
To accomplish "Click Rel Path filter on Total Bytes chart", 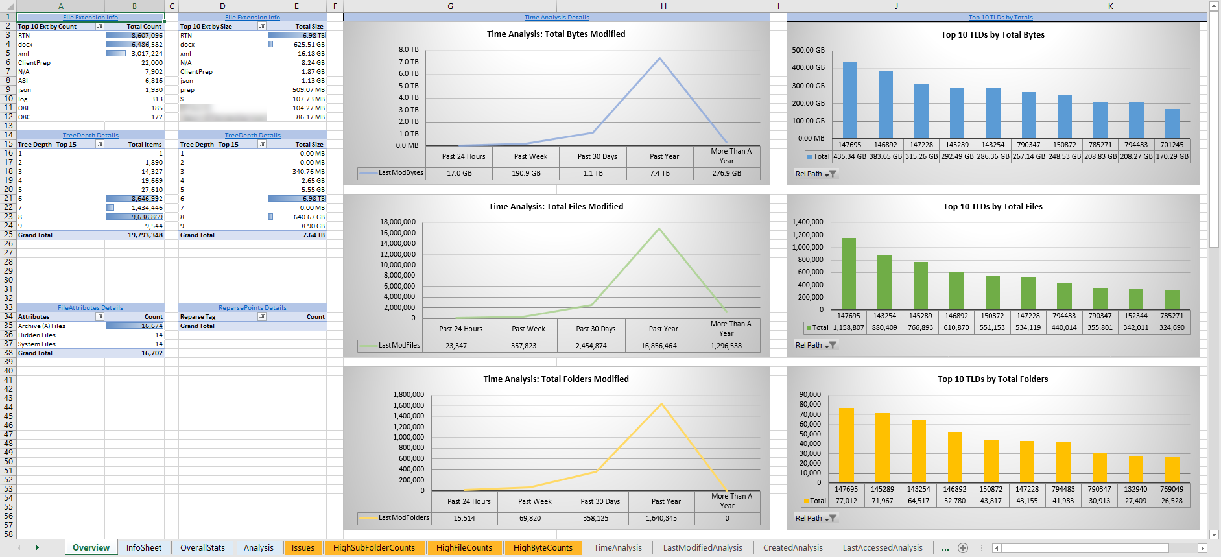I will 816,174.
